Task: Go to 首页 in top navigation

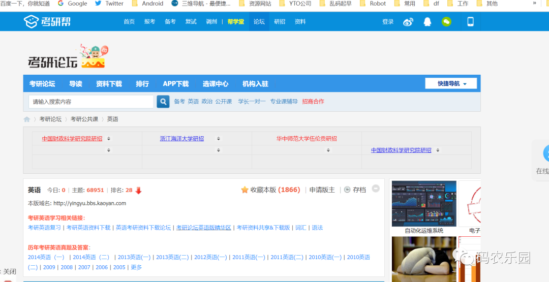Action: click(x=129, y=22)
